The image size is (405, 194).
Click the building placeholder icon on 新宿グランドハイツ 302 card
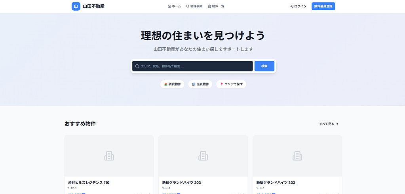(297, 156)
